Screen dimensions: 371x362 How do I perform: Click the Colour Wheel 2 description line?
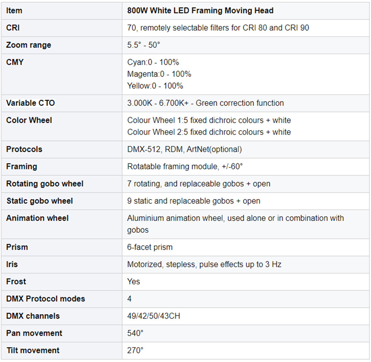(209, 132)
